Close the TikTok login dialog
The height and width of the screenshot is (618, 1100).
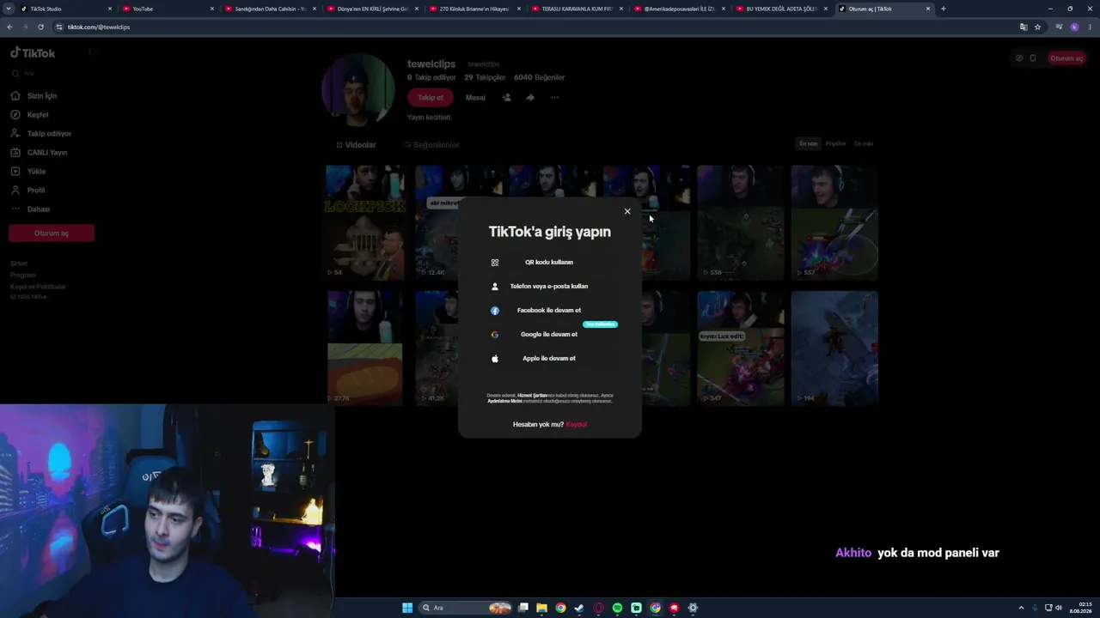pyautogui.click(x=627, y=211)
